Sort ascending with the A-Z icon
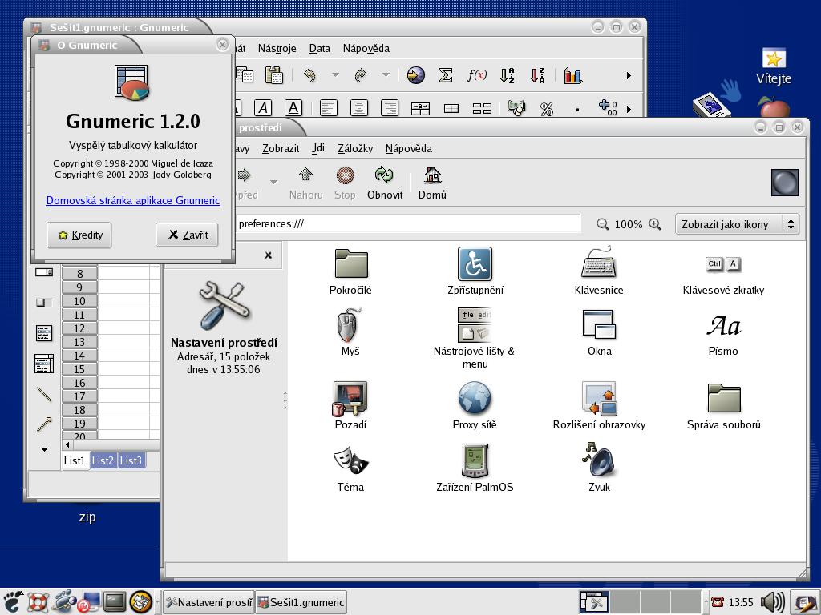The width and height of the screenshot is (821, 615). (507, 76)
